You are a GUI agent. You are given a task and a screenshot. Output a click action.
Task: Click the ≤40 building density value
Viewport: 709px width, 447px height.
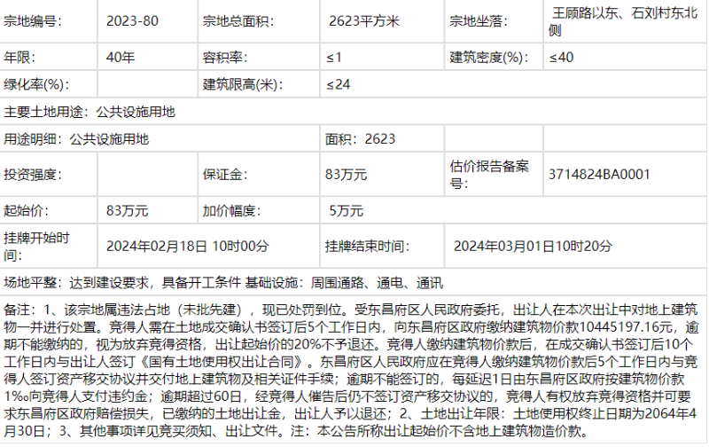pos(561,58)
